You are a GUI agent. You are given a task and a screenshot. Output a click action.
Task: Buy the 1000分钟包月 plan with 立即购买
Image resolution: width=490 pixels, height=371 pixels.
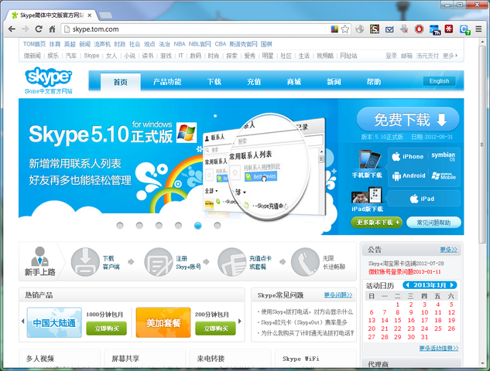[x=107, y=328]
